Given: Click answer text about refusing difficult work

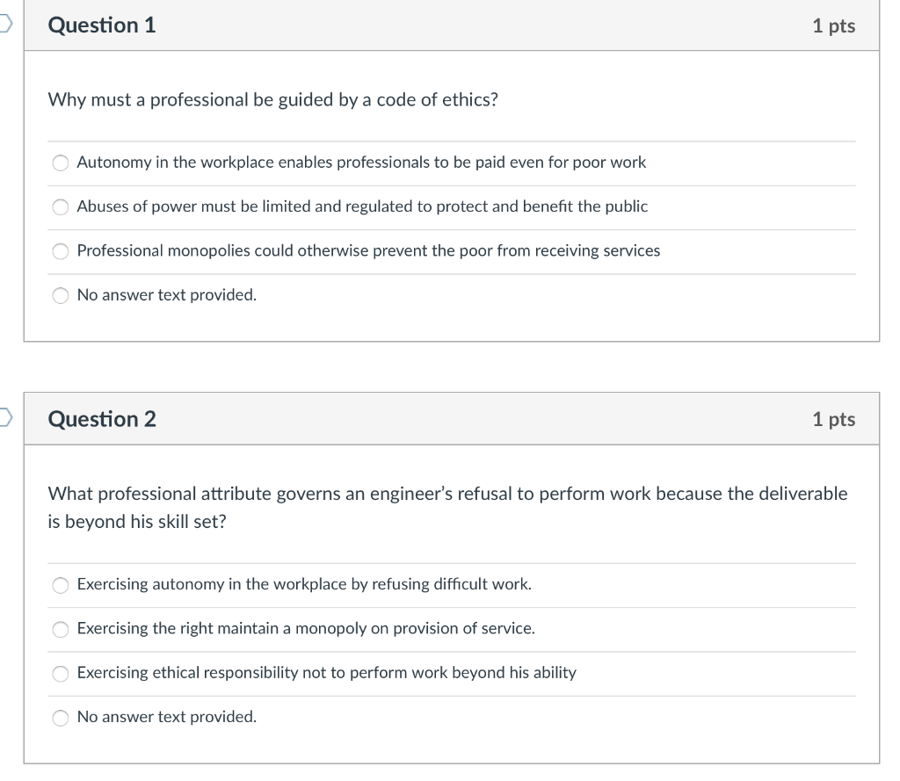Looking at the screenshot, I should coord(303,585).
